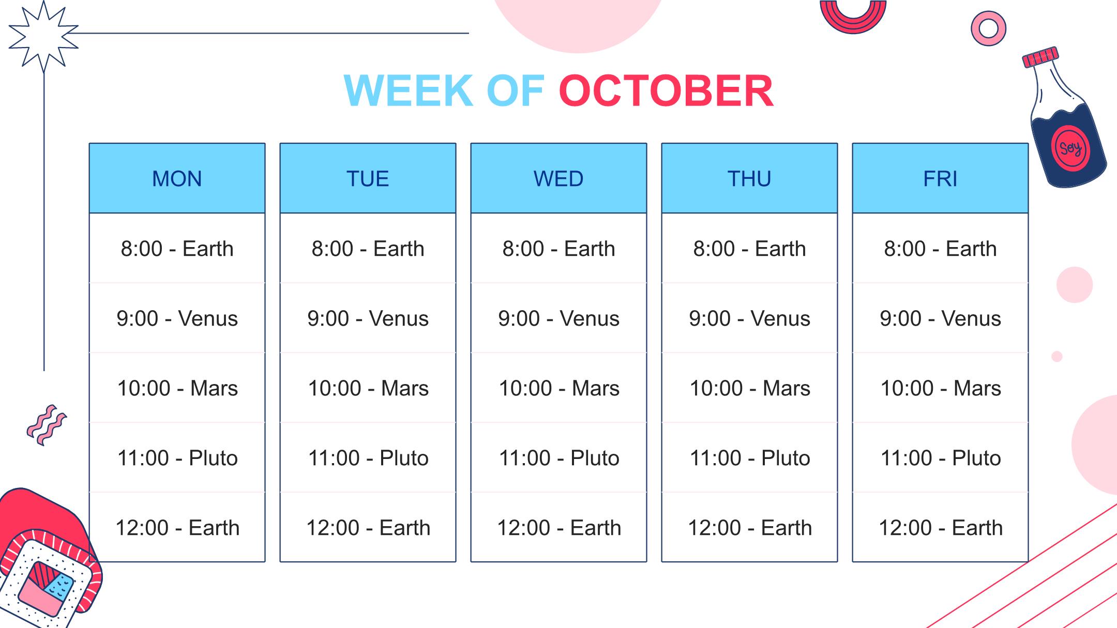Select the small pink circle right of Friday
1117x628 pixels.
pyautogui.click(x=1074, y=285)
